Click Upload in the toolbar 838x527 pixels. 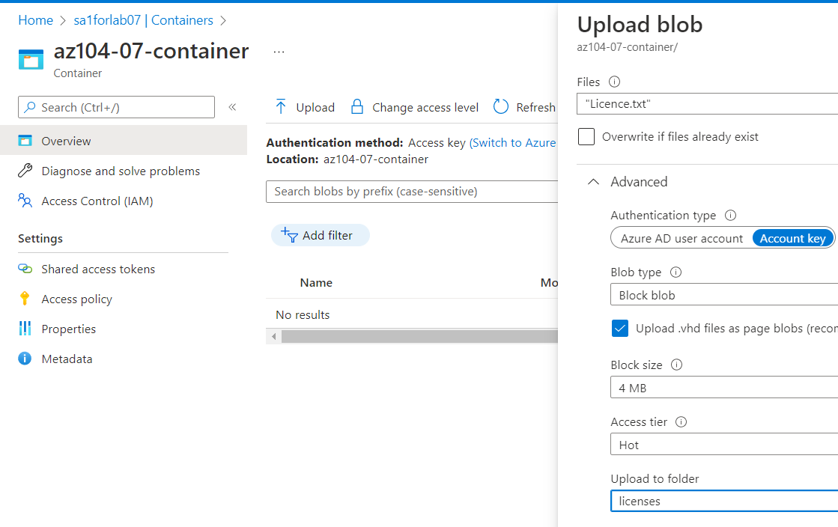[305, 107]
